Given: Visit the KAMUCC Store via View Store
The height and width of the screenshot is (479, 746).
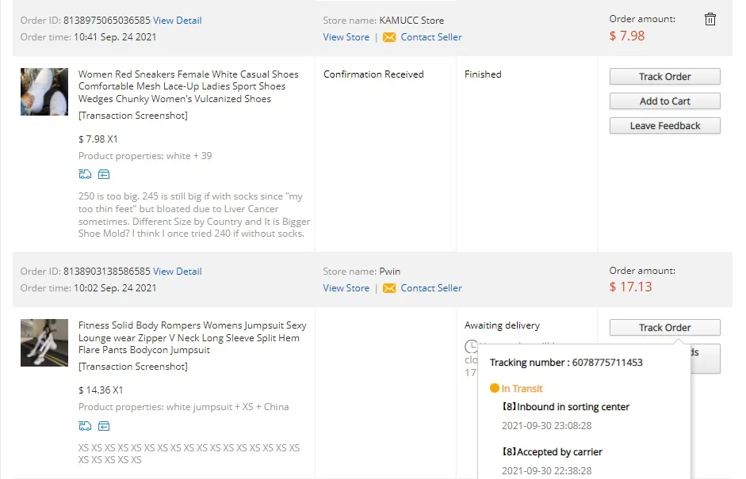Looking at the screenshot, I should point(346,37).
